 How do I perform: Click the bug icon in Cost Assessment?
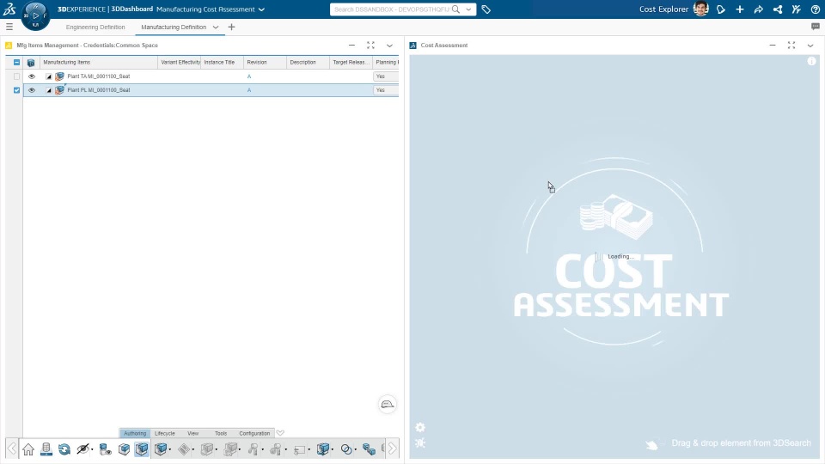pyautogui.click(x=420, y=443)
